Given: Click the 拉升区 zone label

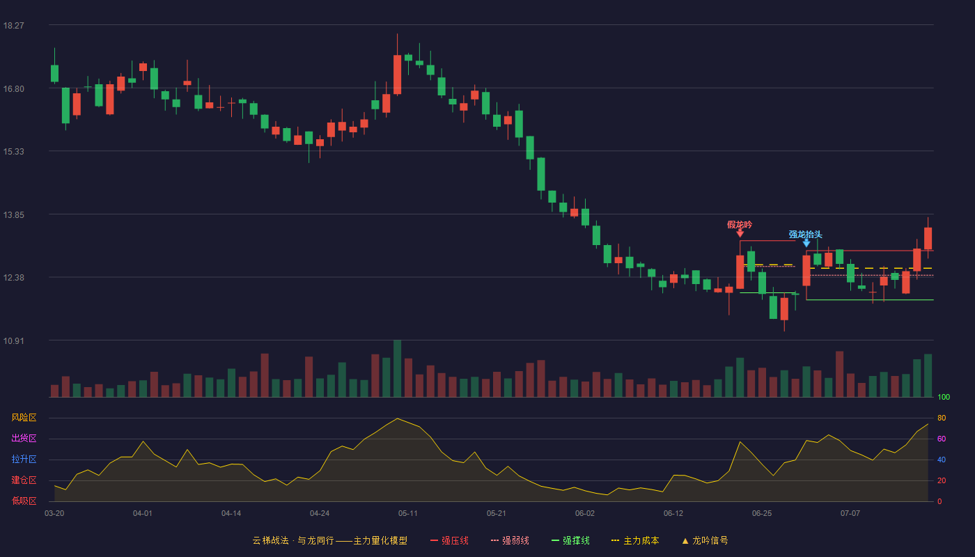Looking at the screenshot, I should pos(24,460).
